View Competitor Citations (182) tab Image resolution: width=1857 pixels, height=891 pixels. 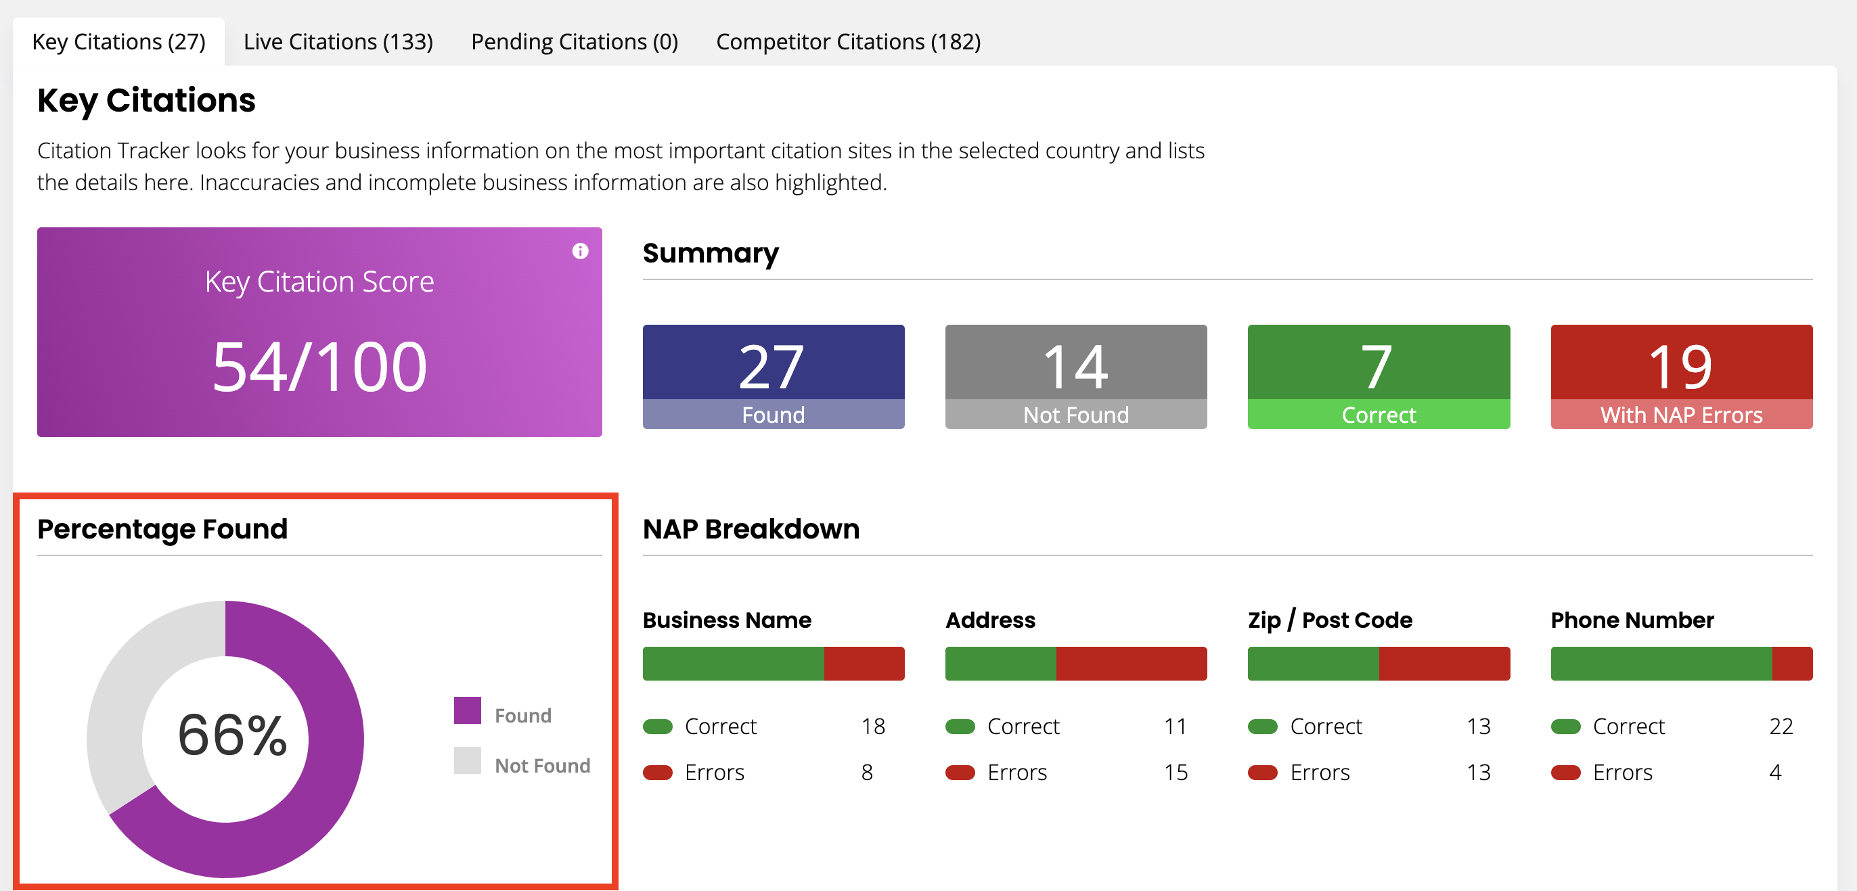coord(848,42)
